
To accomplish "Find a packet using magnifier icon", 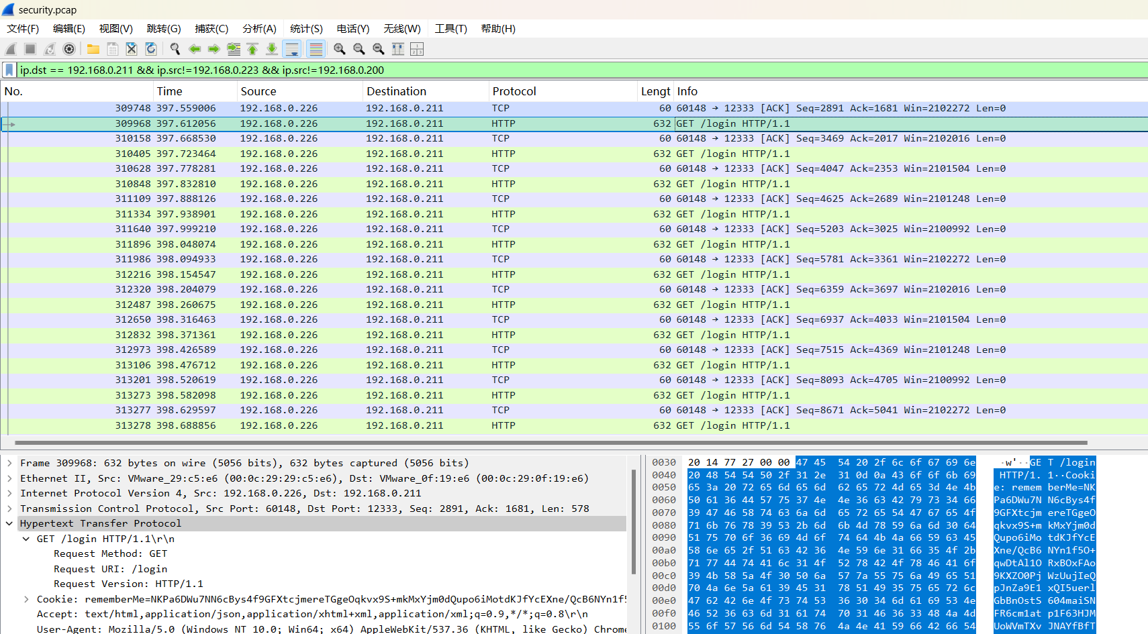I will coord(175,49).
